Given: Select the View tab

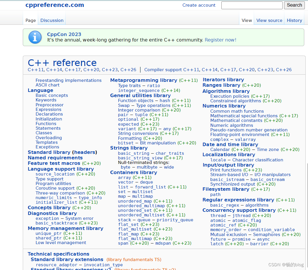Looking at the screenshot, I should [247, 20].
